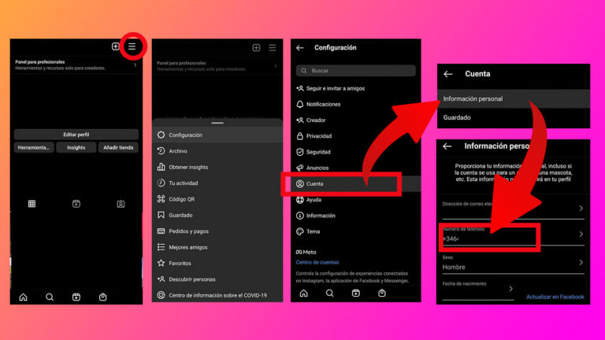Screen dimensions: 605x340
Task: Select the Privacidad lock option
Action: coord(318,136)
